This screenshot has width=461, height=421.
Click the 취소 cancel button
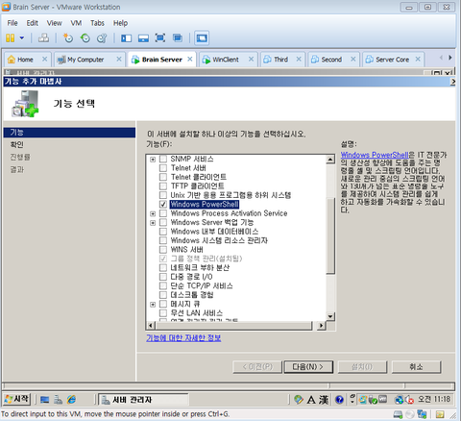pos(416,367)
